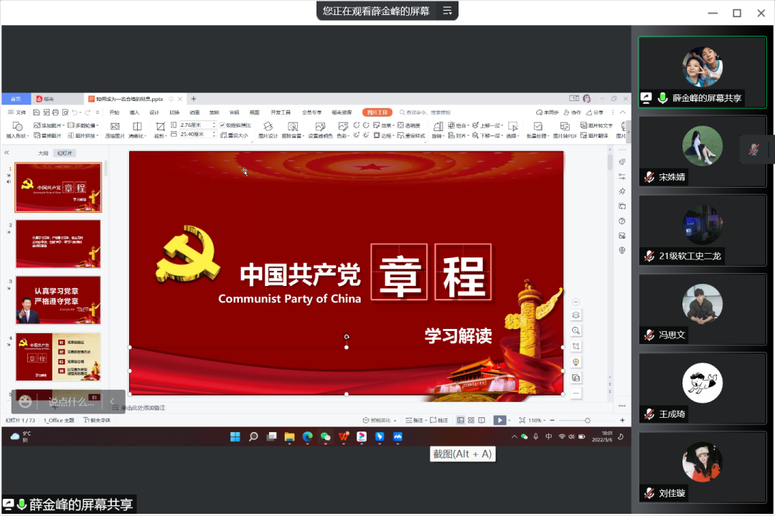Switch to slide sorter view in status bar
This screenshot has width=775, height=516.
coord(471,420)
